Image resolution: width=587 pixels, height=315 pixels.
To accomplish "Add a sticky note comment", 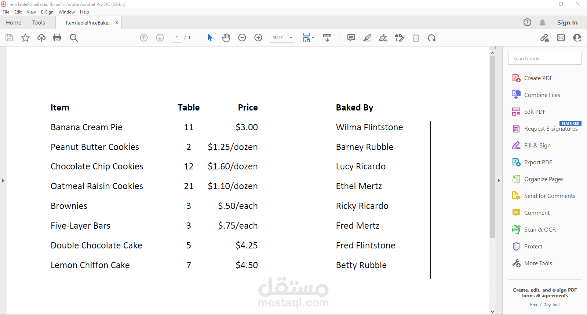I will (351, 38).
